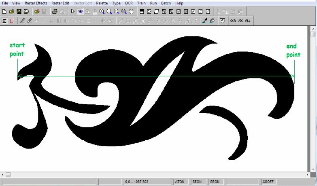Select the eyedropper color picker tool
The image size is (317, 186).
pyautogui.click(x=204, y=21)
